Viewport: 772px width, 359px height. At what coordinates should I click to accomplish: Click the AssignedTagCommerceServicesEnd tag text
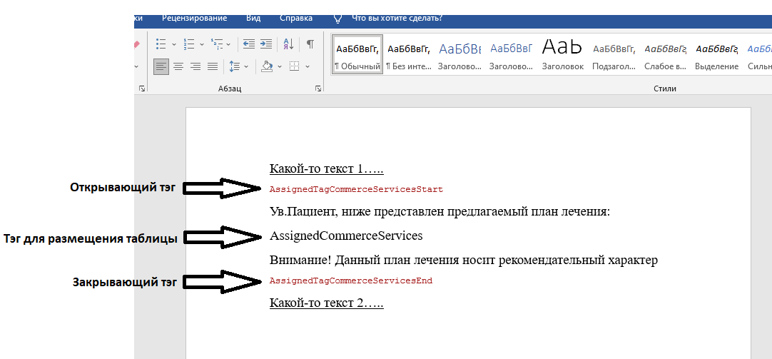point(351,280)
